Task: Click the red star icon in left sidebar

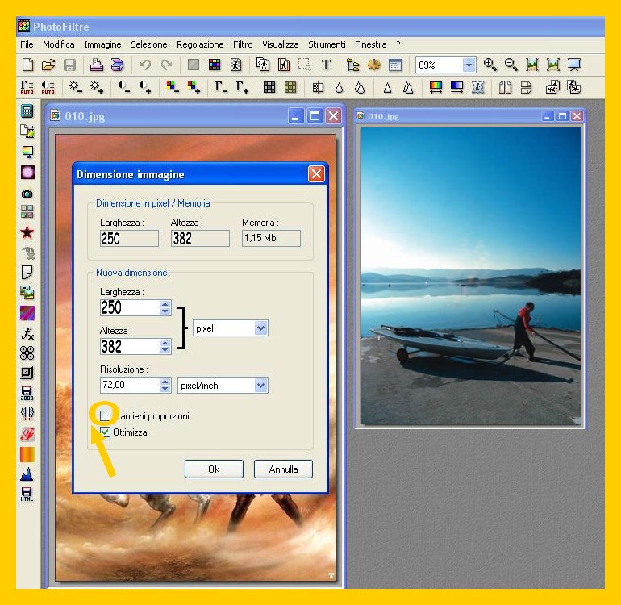Action: [27, 232]
